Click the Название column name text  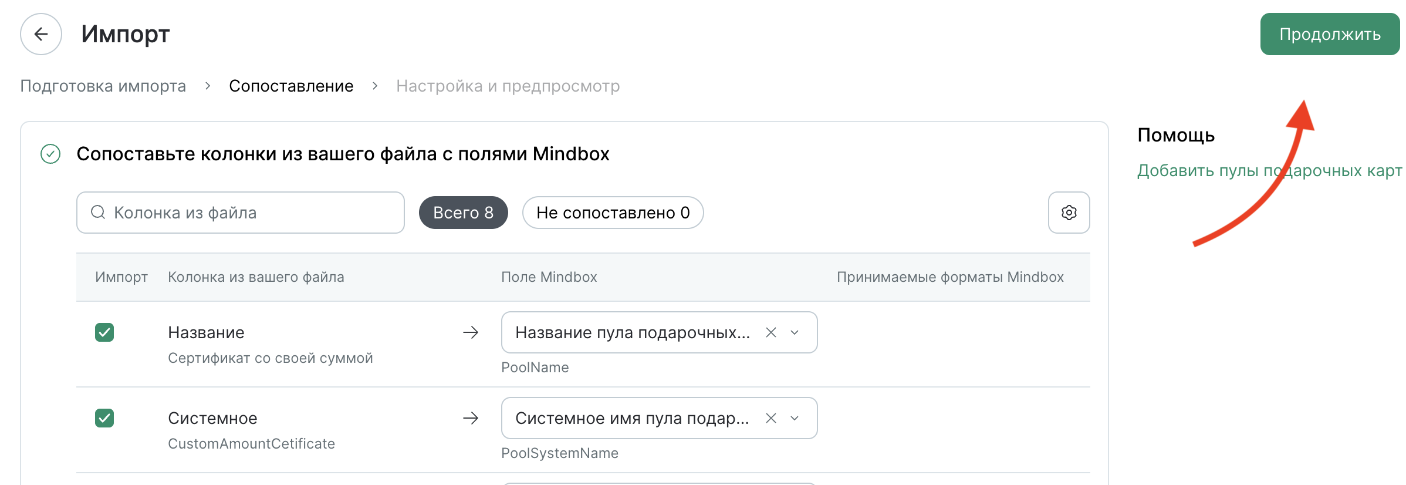[206, 332]
